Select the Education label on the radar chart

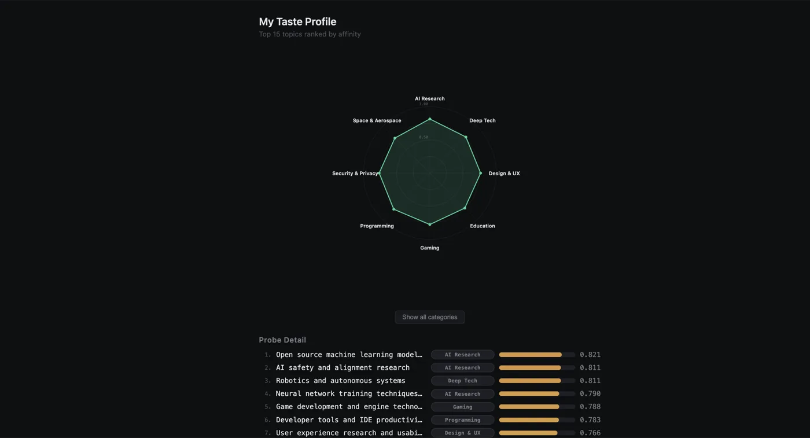point(482,226)
